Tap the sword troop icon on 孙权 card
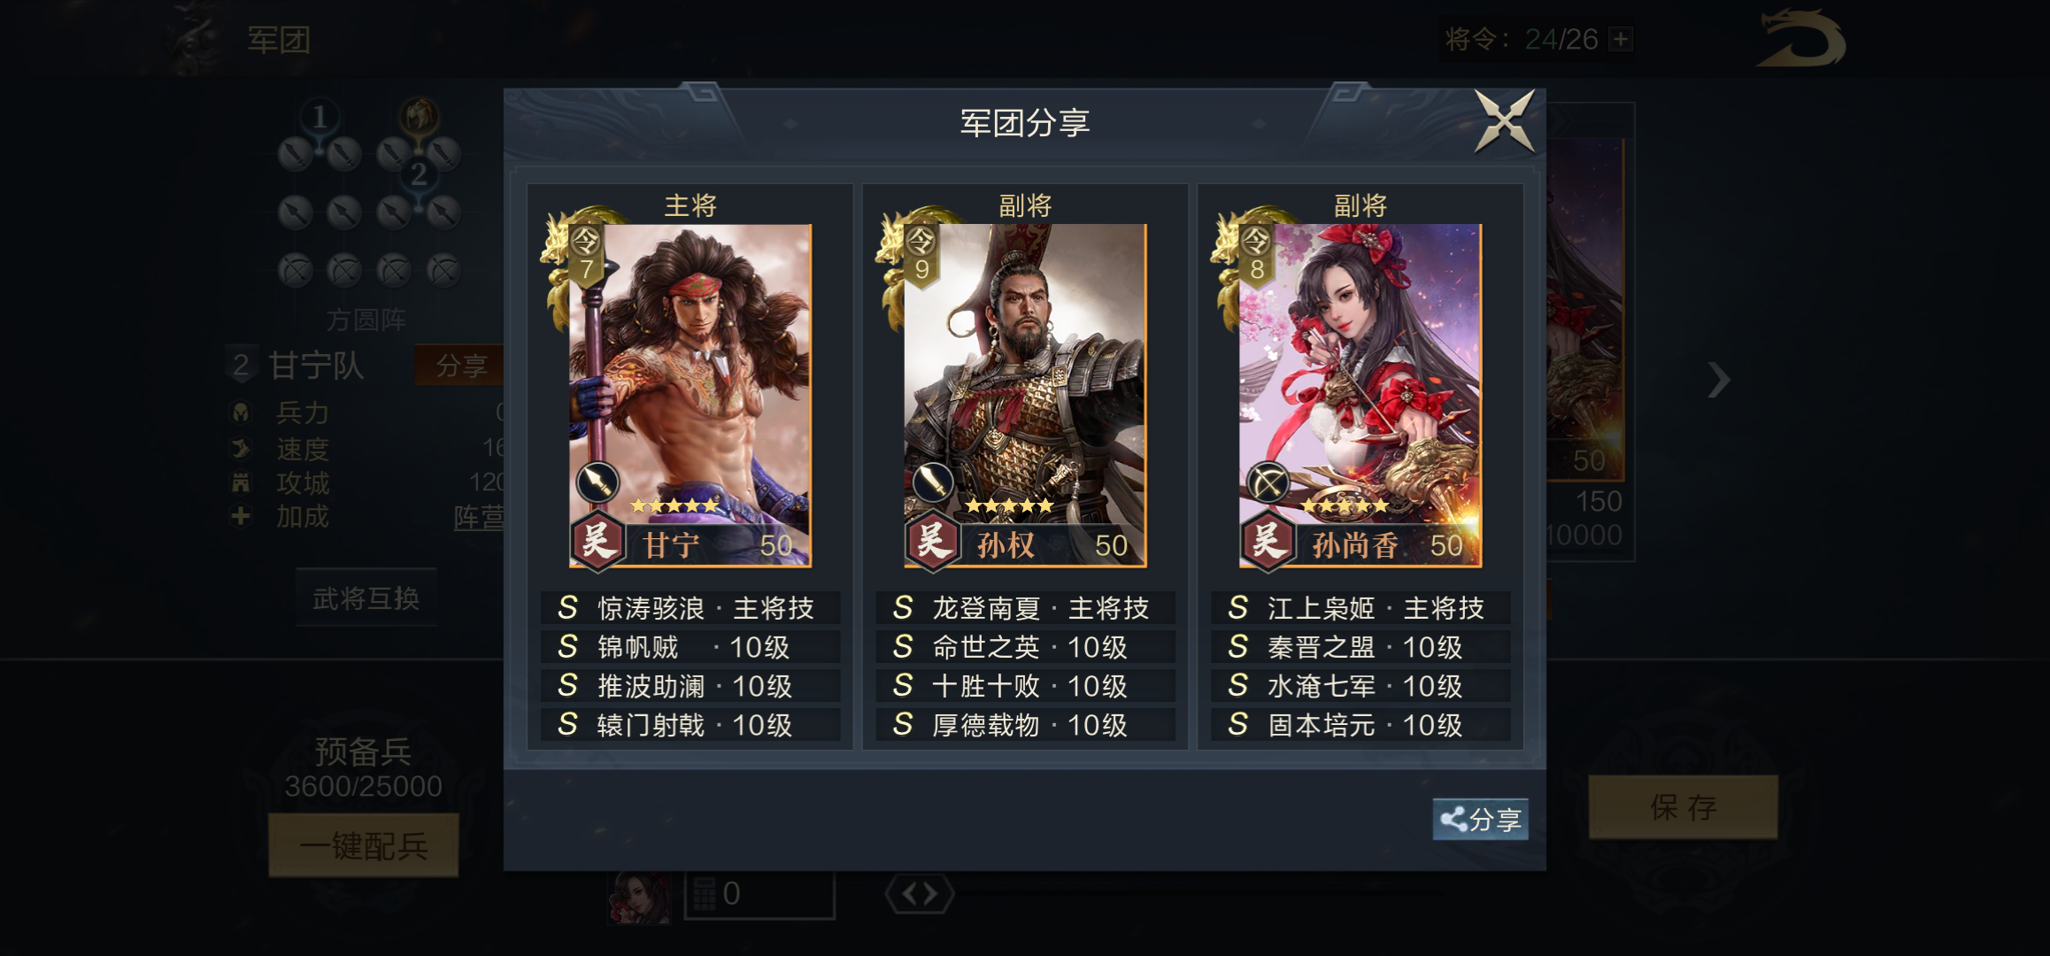Image resolution: width=2050 pixels, height=956 pixels. pyautogui.click(x=932, y=482)
